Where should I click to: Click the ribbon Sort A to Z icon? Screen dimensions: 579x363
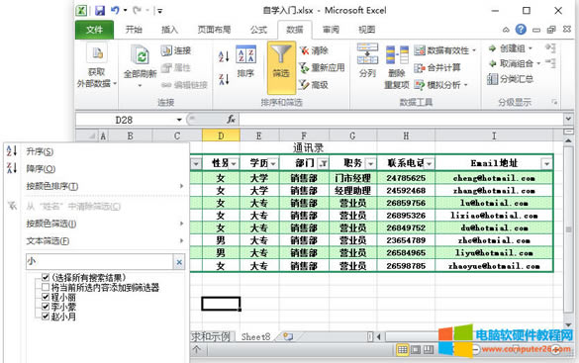[x=224, y=56]
